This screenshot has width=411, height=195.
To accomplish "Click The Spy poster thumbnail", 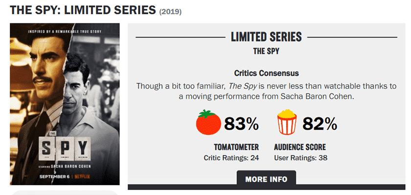I will (65, 104).
